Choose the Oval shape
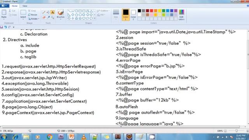 (x=76, y=11)
